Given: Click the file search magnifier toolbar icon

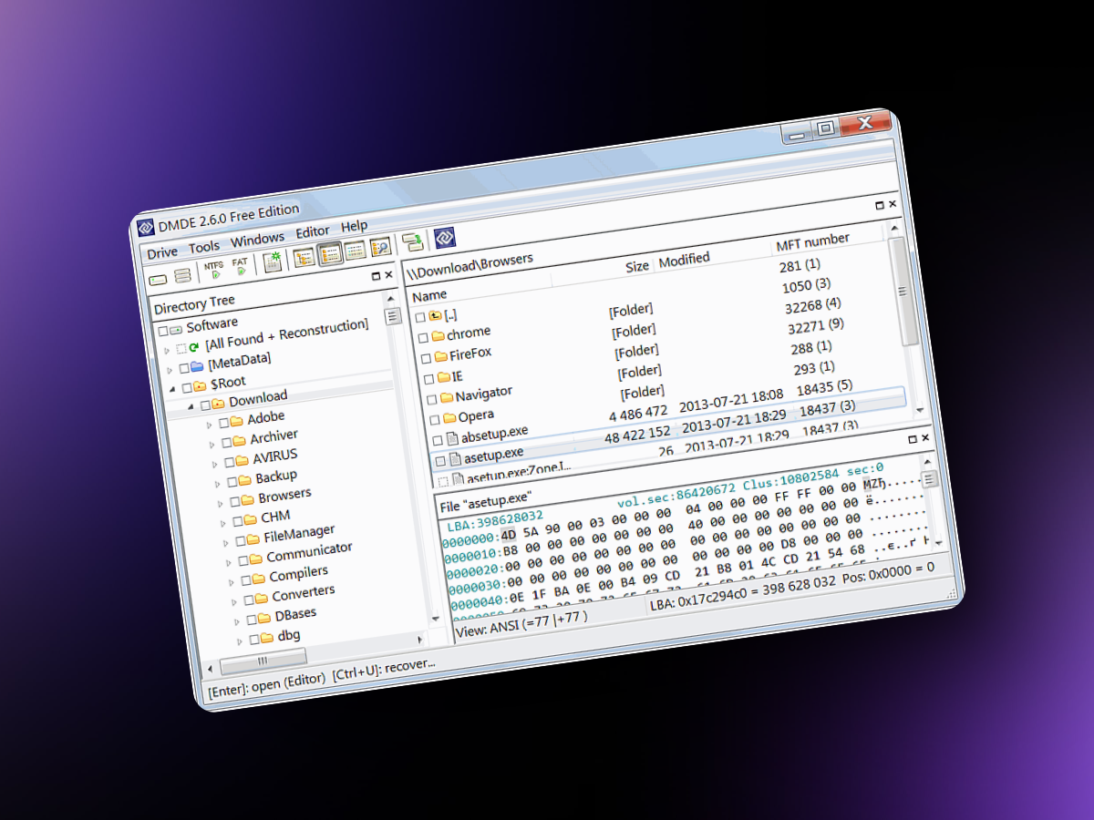Looking at the screenshot, I should tap(379, 247).
